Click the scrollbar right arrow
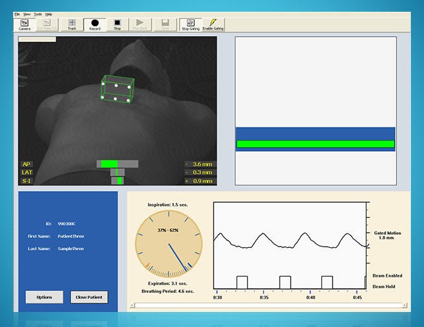Image resolution: width=424 pixels, height=327 pixels. pos(404,305)
